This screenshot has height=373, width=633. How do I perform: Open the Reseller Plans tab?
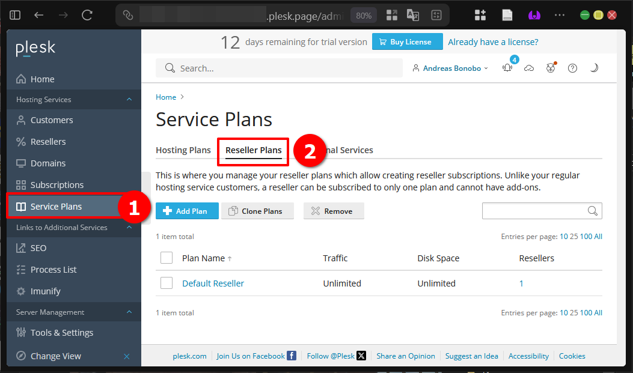(252, 150)
